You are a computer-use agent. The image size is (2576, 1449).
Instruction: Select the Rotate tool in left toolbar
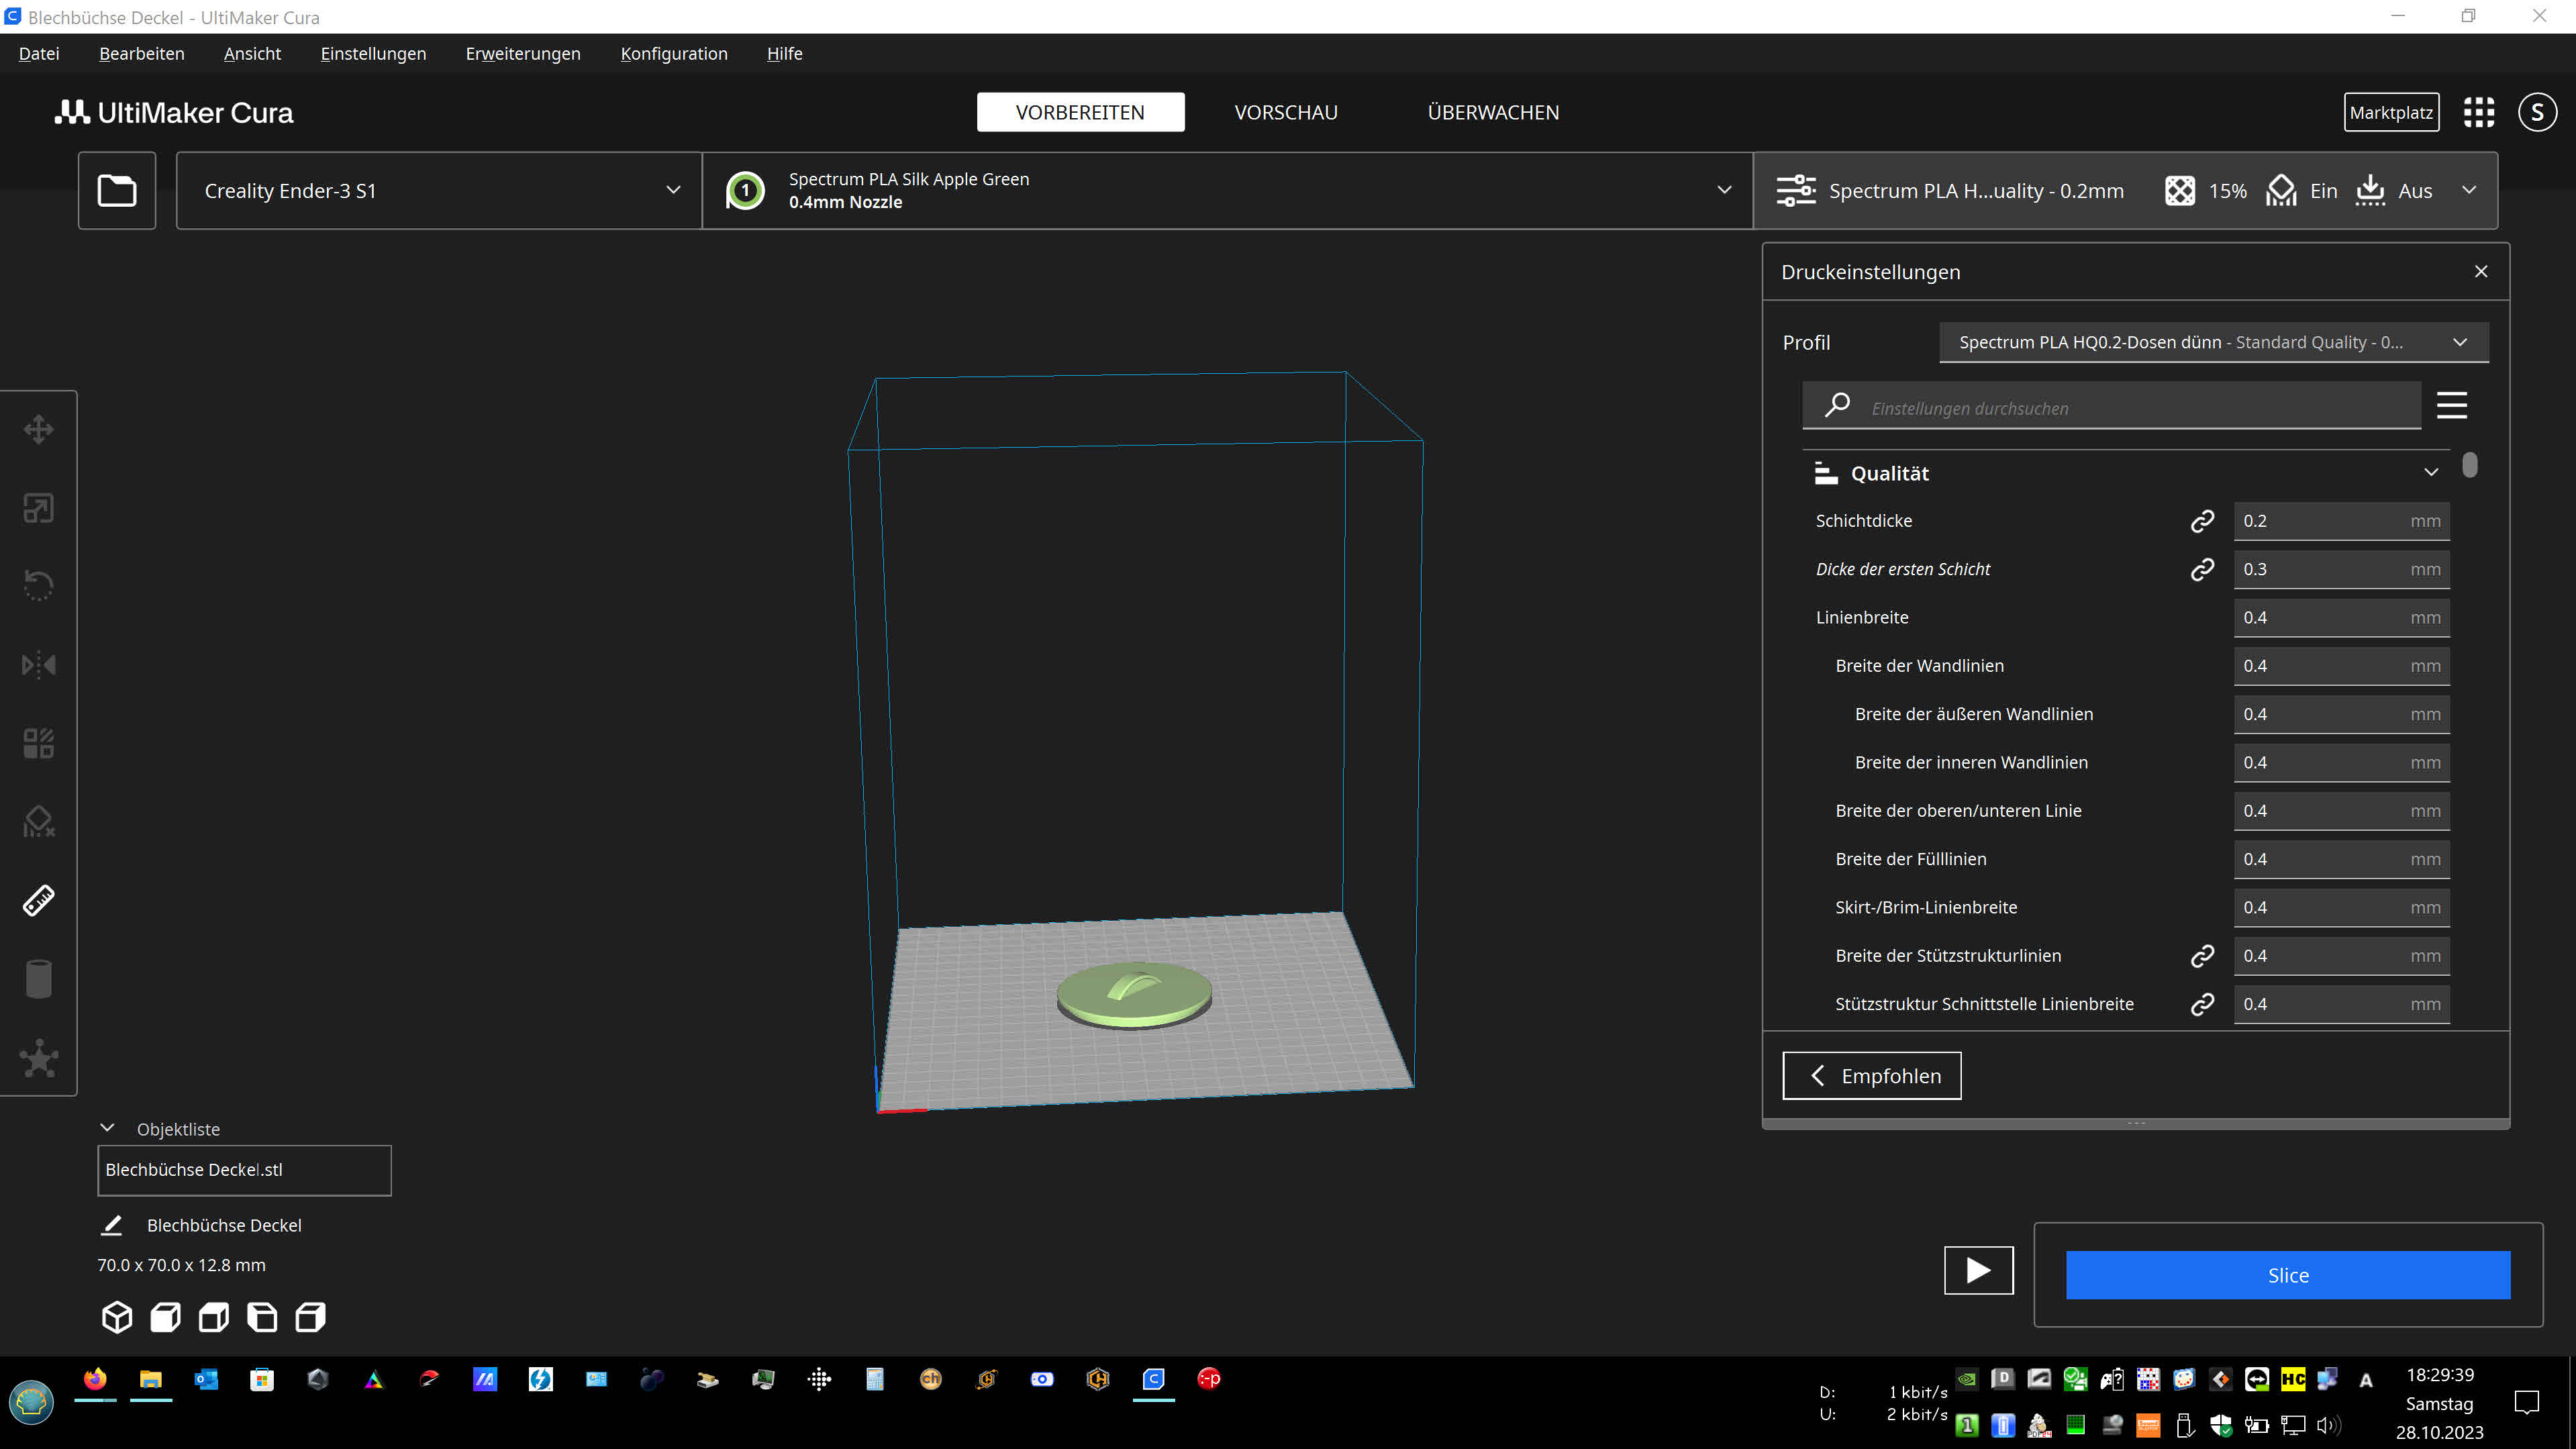39,586
